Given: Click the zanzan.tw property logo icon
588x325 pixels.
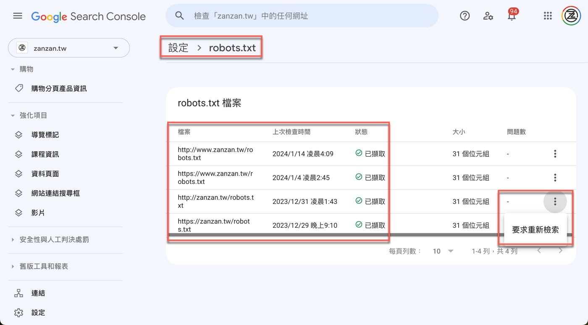Looking at the screenshot, I should tap(22, 48).
